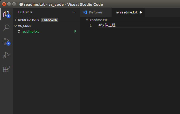Click the 1 UNSAVED badge
Screen dimensions: 180x114
point(49,20)
